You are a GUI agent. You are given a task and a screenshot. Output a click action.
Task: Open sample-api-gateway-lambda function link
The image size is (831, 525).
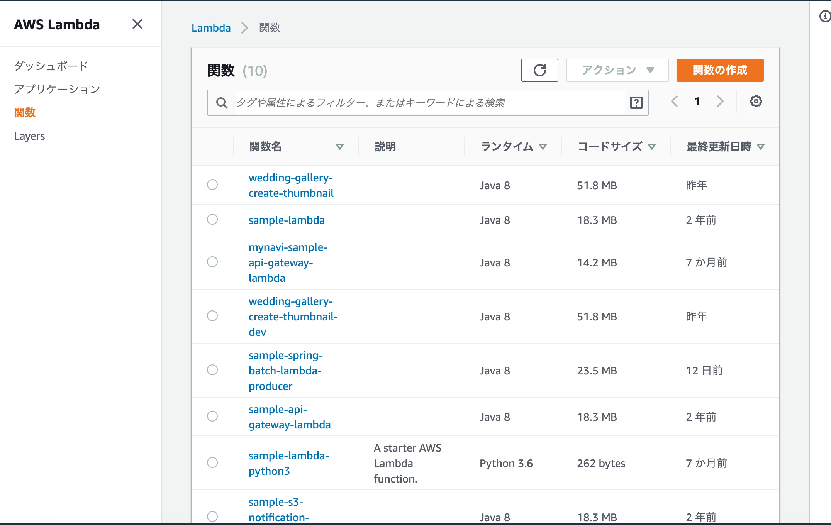pos(290,417)
